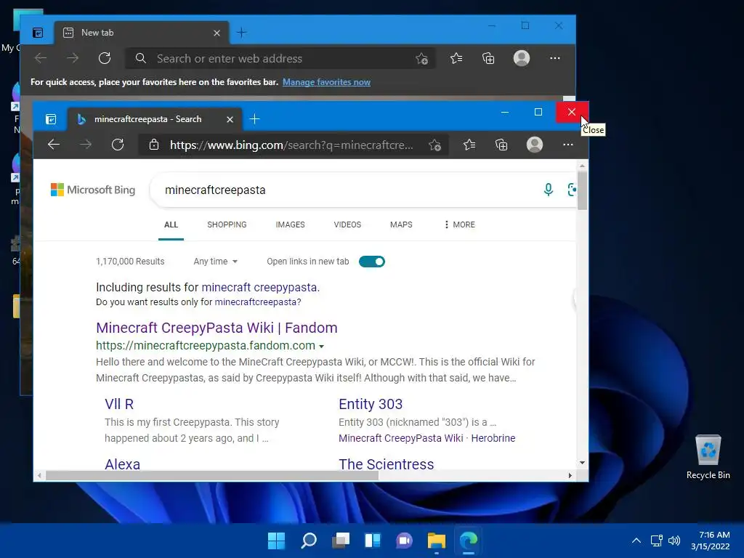Toggle Open links in new tab switch
Screen dimensions: 744x558
click(x=372, y=262)
